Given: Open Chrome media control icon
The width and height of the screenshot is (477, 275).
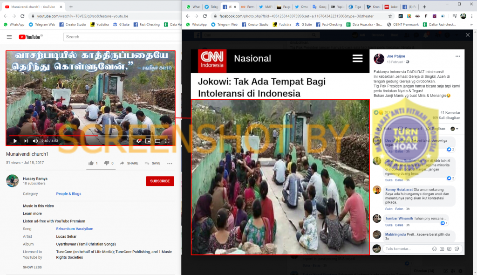Looking at the screenshot, I should click(x=455, y=16).
